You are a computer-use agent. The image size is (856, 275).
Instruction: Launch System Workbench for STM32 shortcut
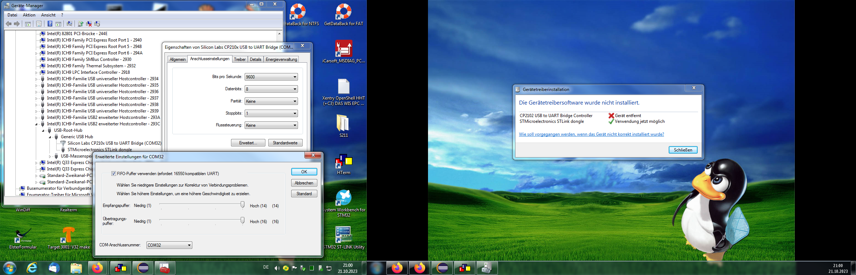[343, 203]
